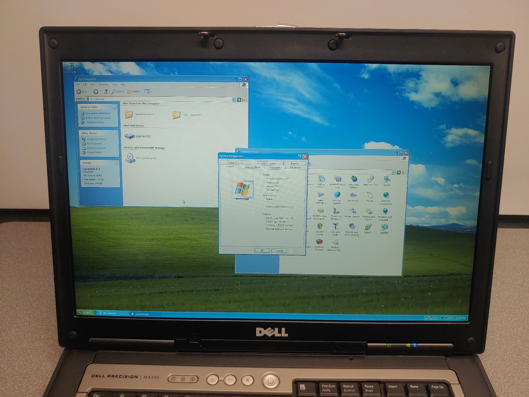Open Back history dropdown arrow
This screenshot has width=529, height=397.
click(89, 92)
